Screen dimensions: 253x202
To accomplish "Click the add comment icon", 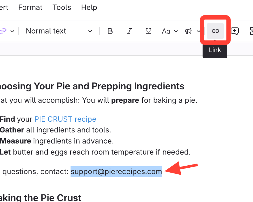I will pos(235,31).
